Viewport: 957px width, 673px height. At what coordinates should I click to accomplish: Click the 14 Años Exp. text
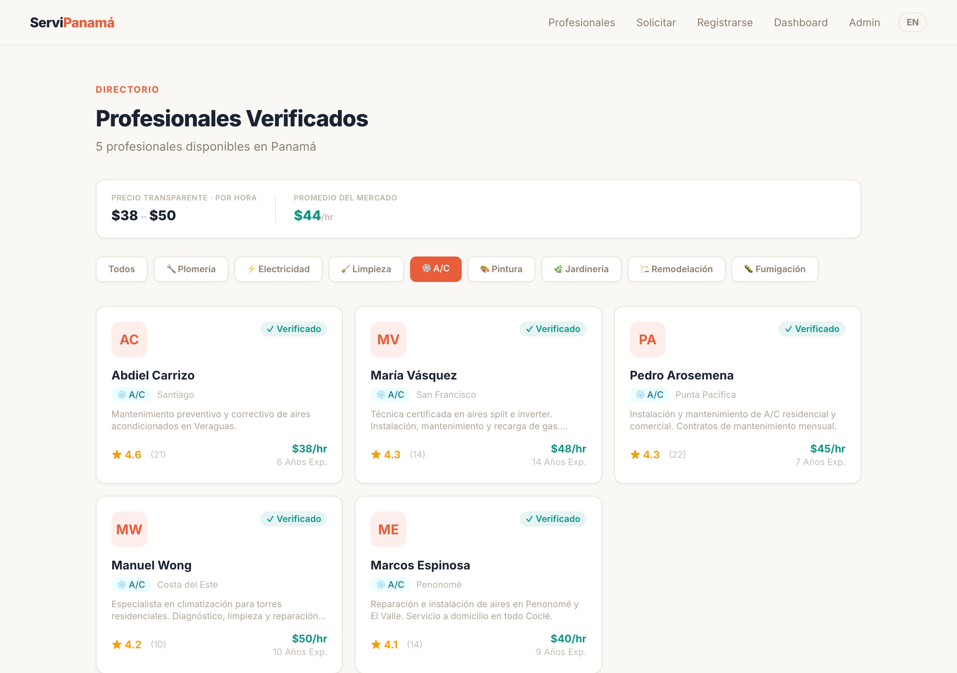click(559, 462)
